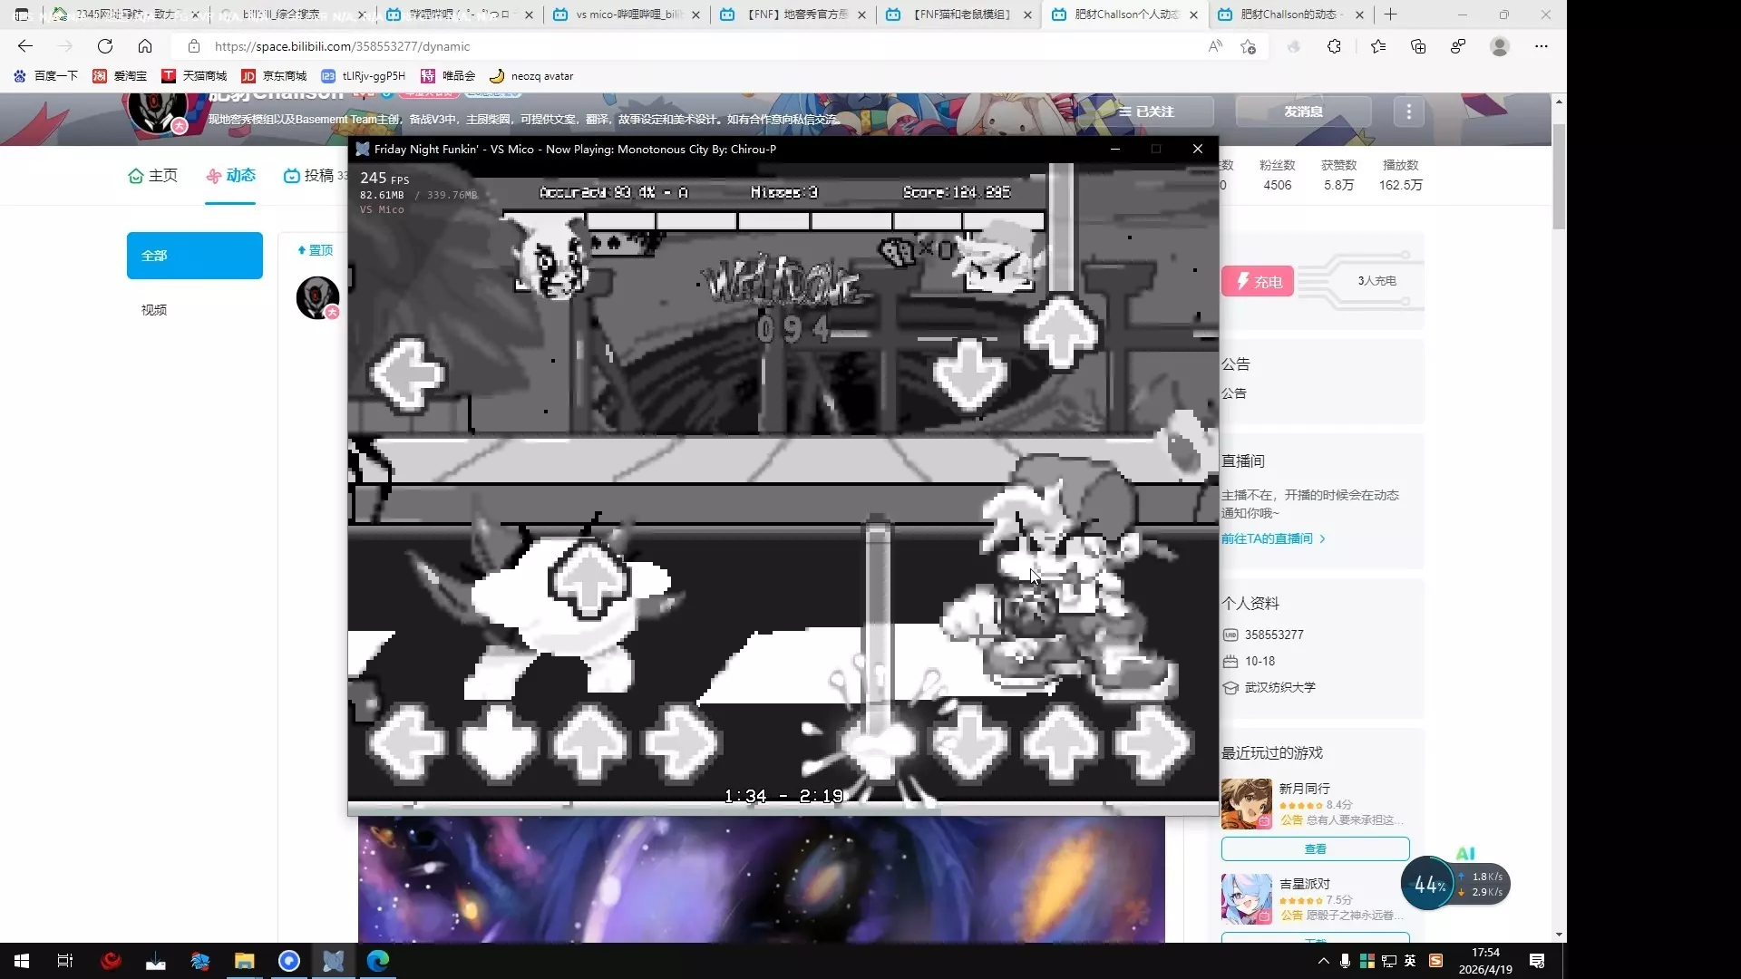Open the 天猫商城 bookmark
Viewport: 1741px width, 979px height.
194,76
